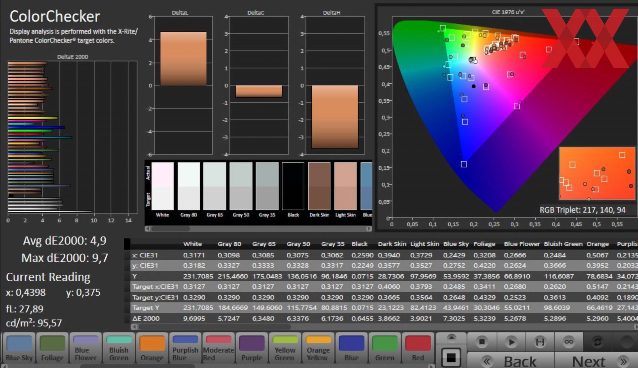Go to previous page with Back

(511, 361)
